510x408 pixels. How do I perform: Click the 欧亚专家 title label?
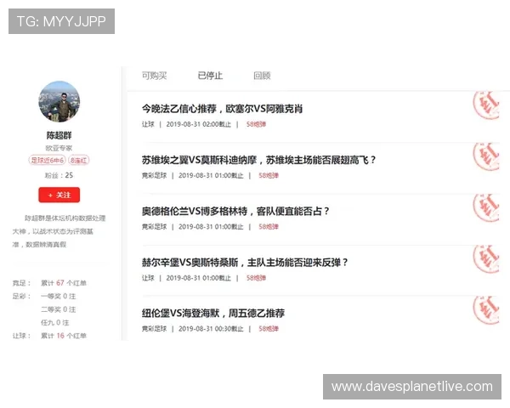point(59,148)
